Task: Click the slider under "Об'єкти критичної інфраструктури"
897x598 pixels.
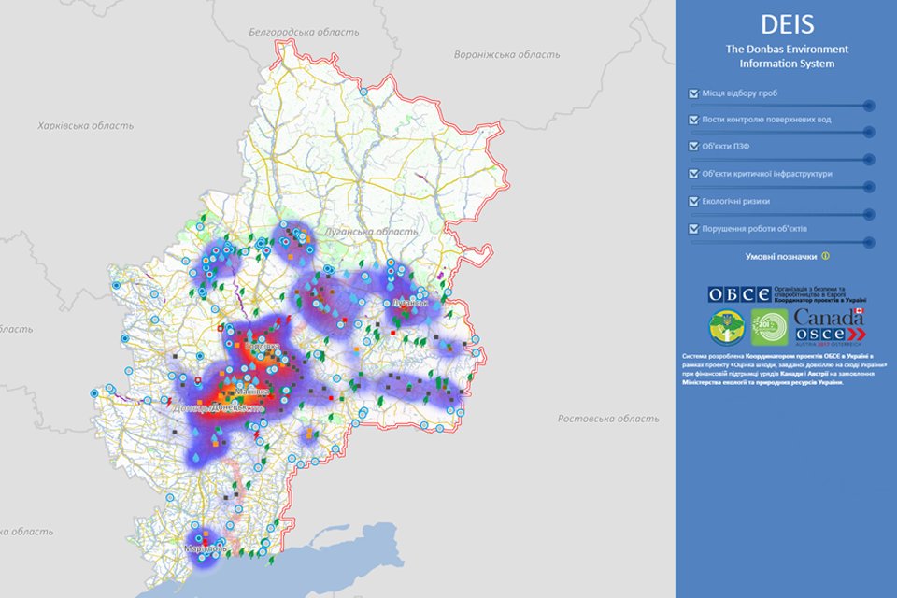Action: [x=782, y=187]
